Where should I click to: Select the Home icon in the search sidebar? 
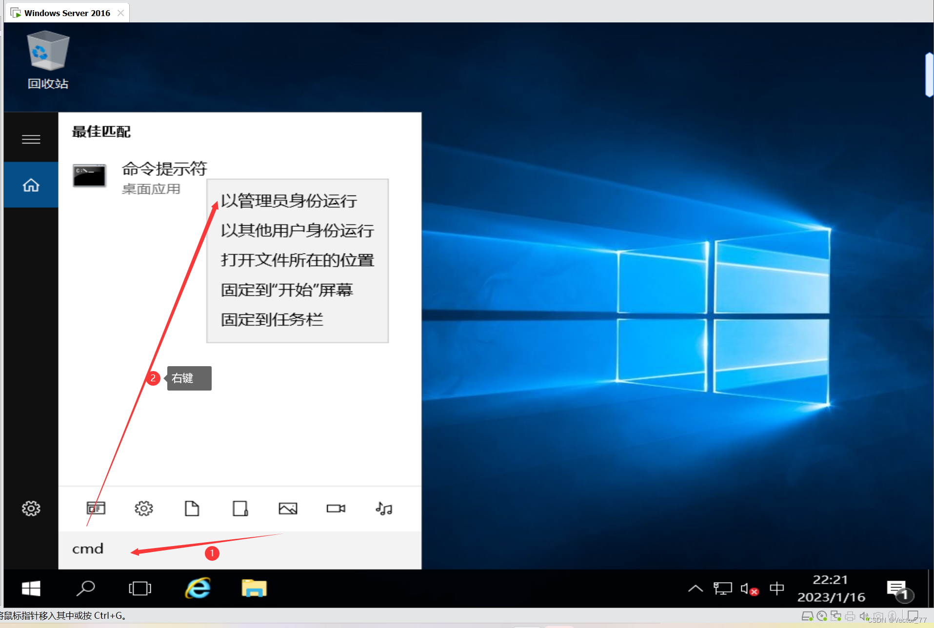pos(31,185)
